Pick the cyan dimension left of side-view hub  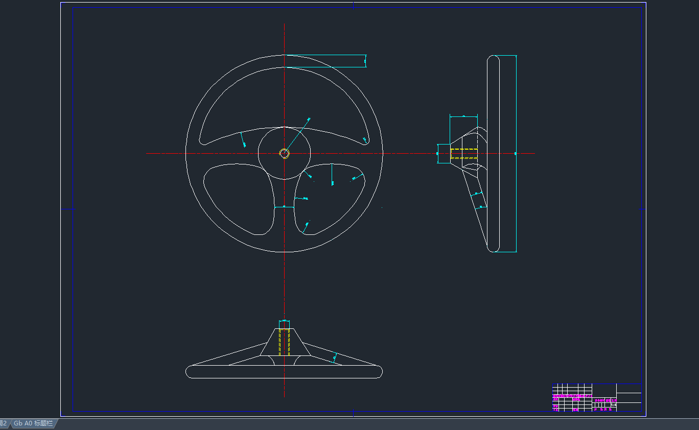[438, 153]
